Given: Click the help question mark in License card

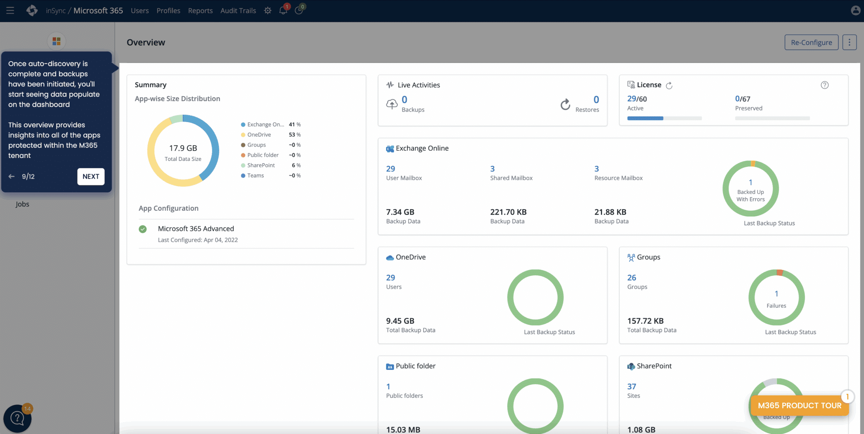Looking at the screenshot, I should click(825, 85).
